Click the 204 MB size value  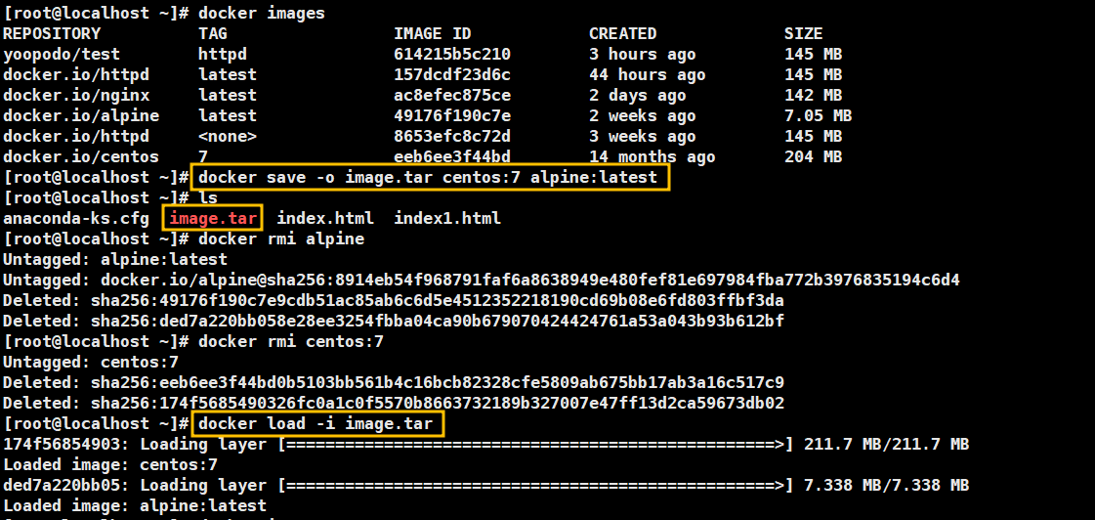[x=813, y=157]
